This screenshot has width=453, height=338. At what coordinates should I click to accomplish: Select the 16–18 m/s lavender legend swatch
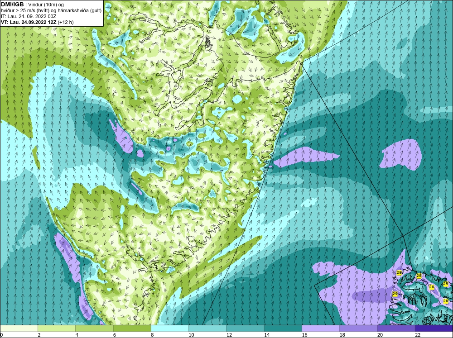click(321, 328)
